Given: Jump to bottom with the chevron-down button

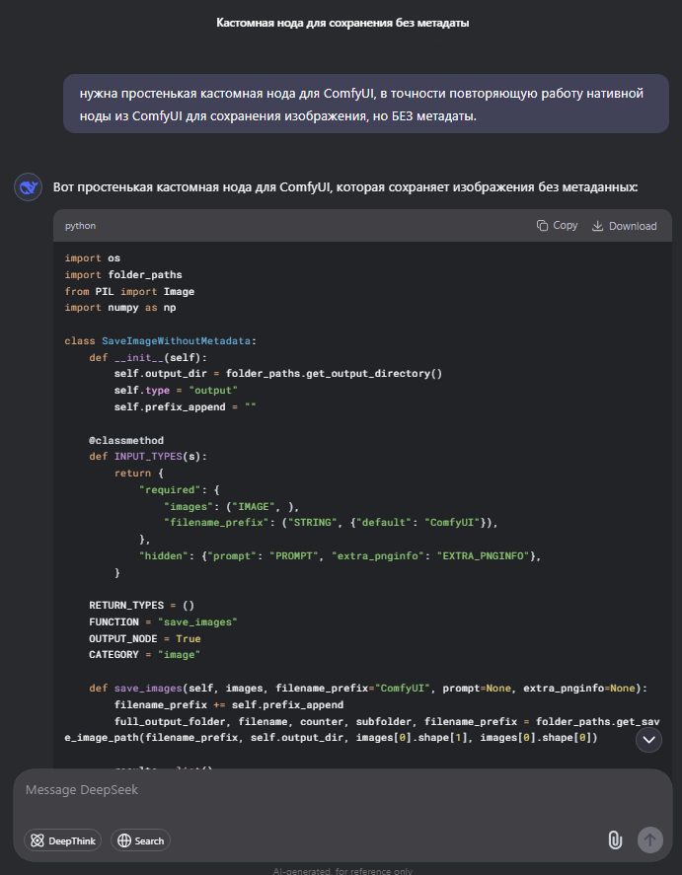Looking at the screenshot, I should 648,740.
